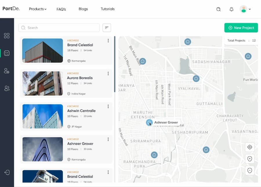Click the 23 Units text
261x187 pixels.
tap(88, 116)
